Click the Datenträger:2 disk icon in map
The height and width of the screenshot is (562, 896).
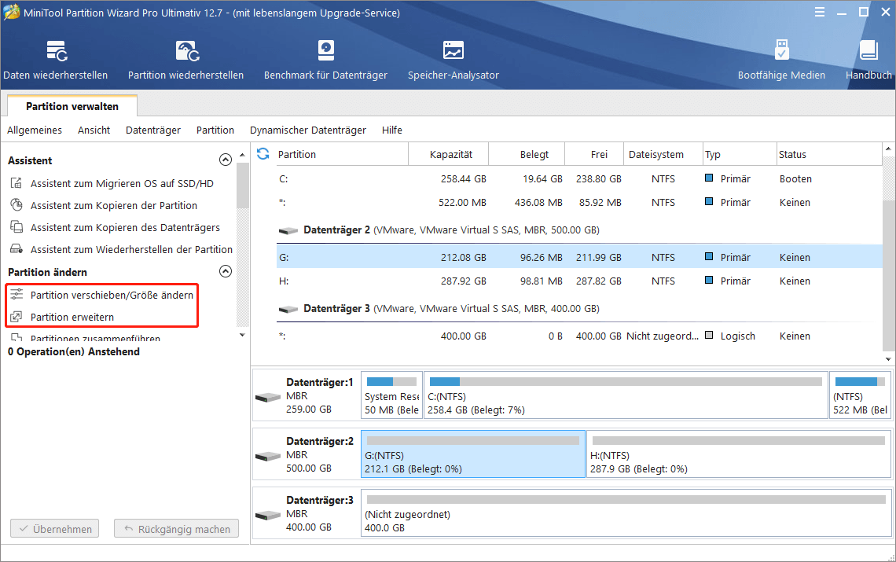[267, 456]
